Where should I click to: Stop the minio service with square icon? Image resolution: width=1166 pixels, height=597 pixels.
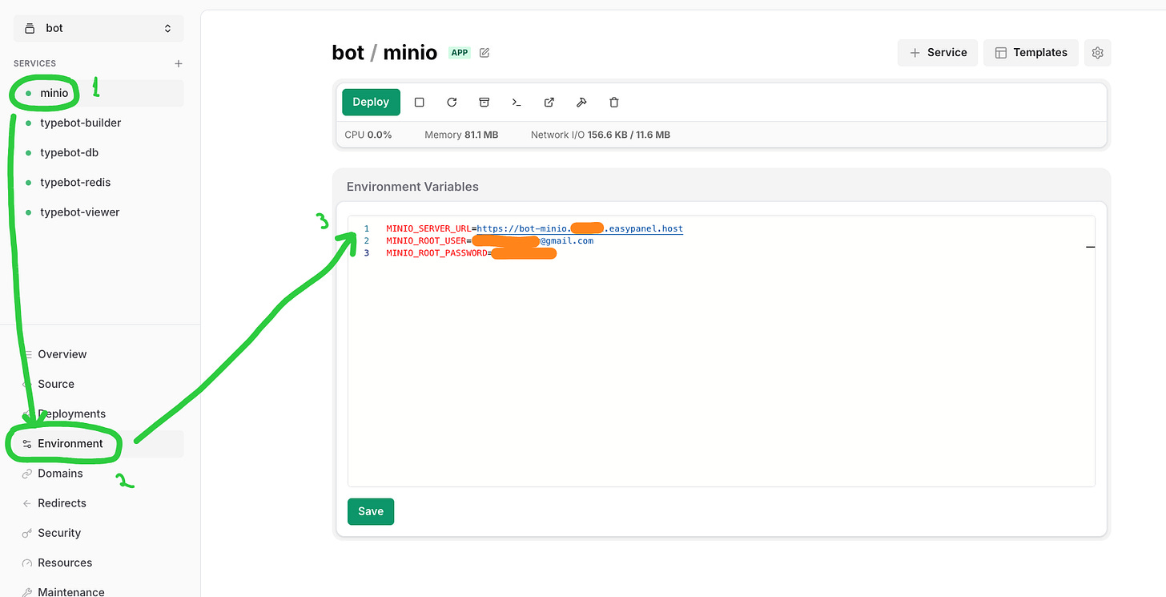(x=419, y=103)
